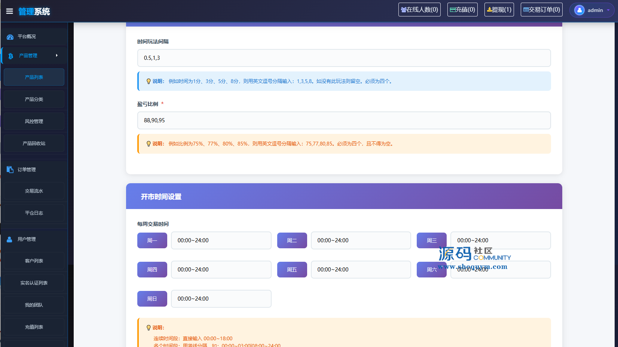Click the 平台概况 dashboard icon
Image resolution: width=618 pixels, height=347 pixels.
(10, 37)
